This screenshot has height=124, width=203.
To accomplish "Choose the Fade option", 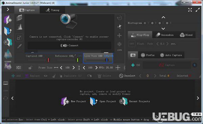I will tap(150, 44).
